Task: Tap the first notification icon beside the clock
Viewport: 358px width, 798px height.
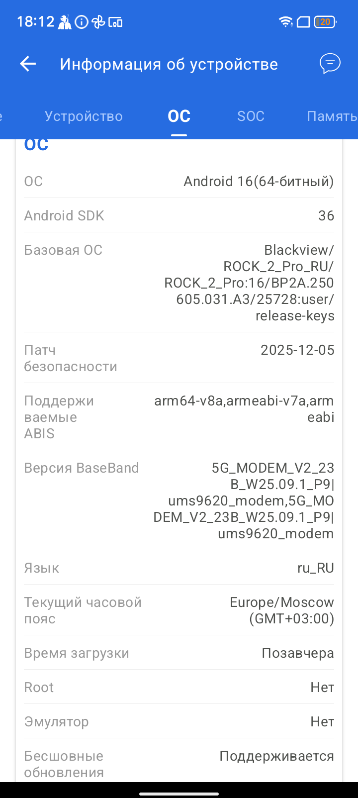Action: (x=65, y=22)
